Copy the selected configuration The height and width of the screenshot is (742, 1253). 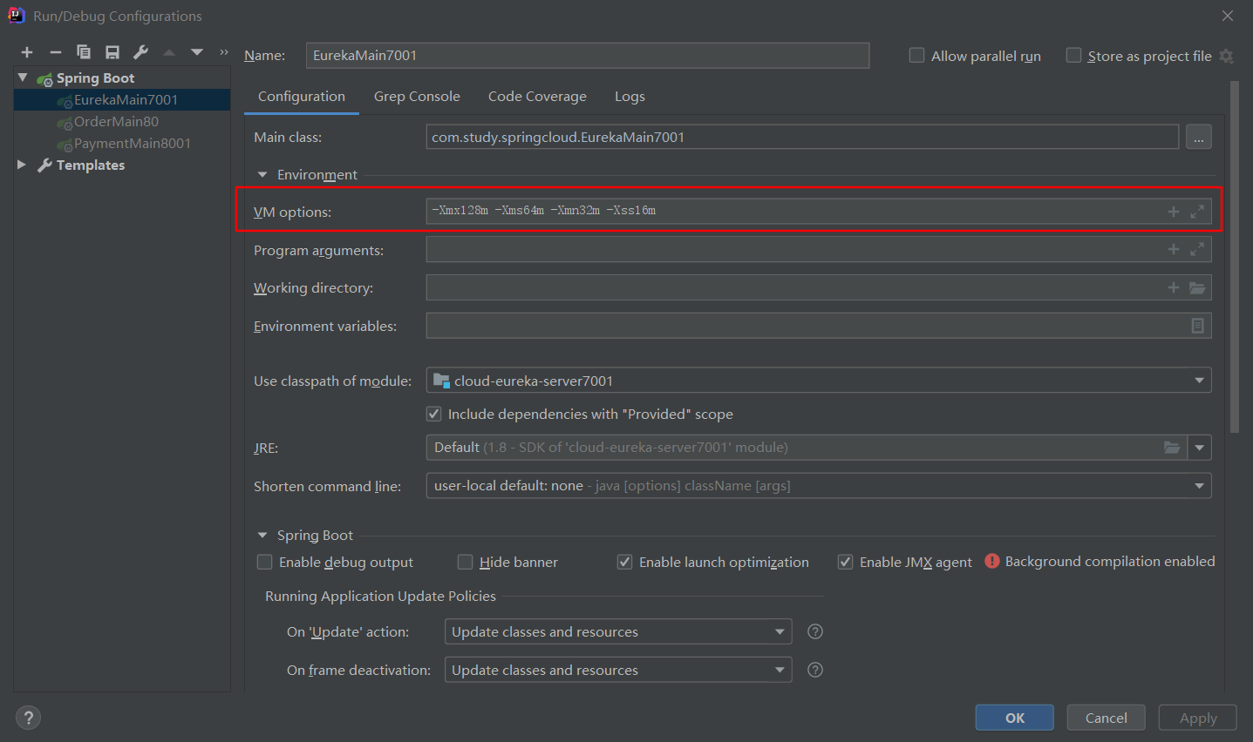pyautogui.click(x=84, y=52)
